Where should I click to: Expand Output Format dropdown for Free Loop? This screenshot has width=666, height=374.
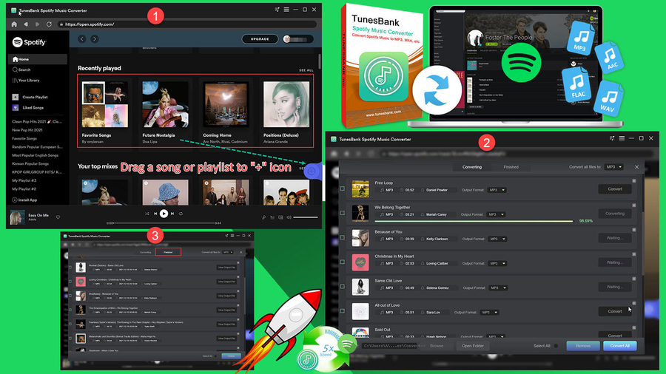point(495,190)
